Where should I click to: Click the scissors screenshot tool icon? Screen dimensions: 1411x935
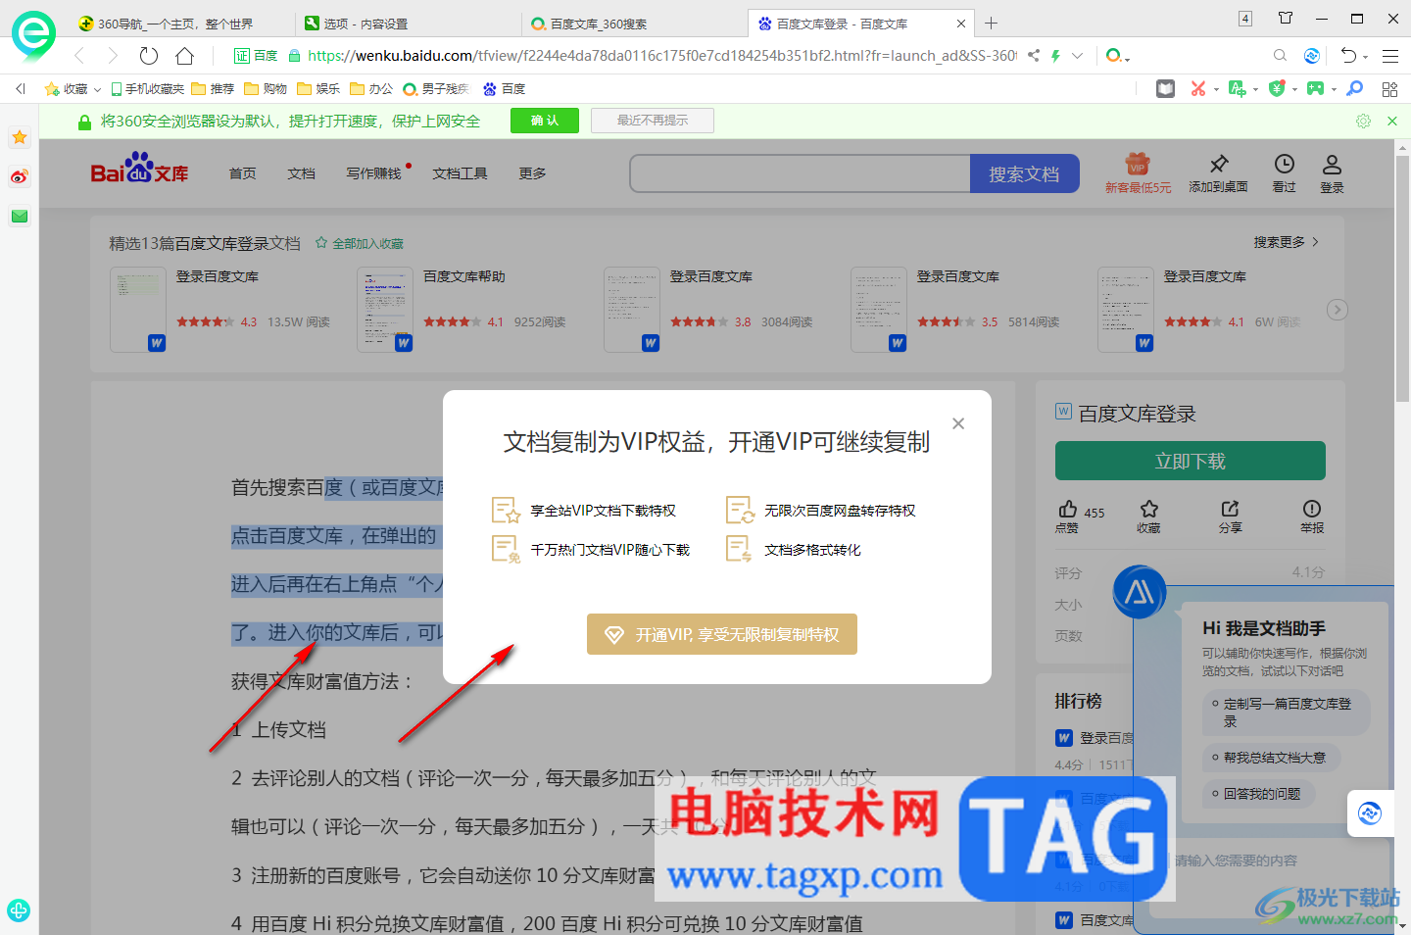1197,89
